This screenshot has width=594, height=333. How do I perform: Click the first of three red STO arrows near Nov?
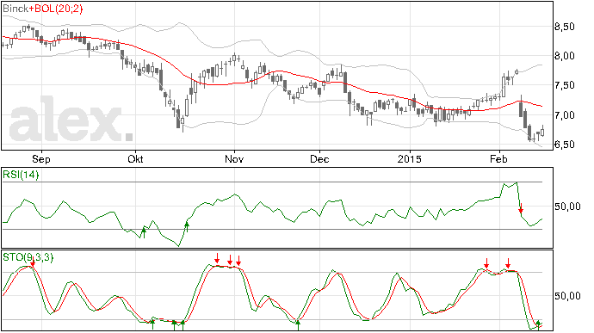(217, 259)
